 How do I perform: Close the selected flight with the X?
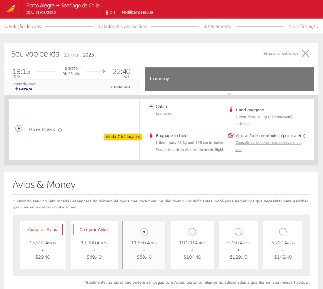(305, 53)
